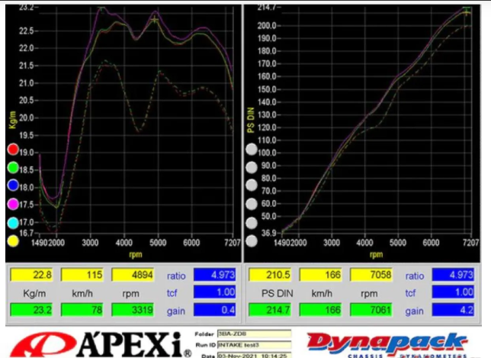Click the Kg/m unit label in torque panel
This screenshot has width=491, height=358.
point(34,293)
